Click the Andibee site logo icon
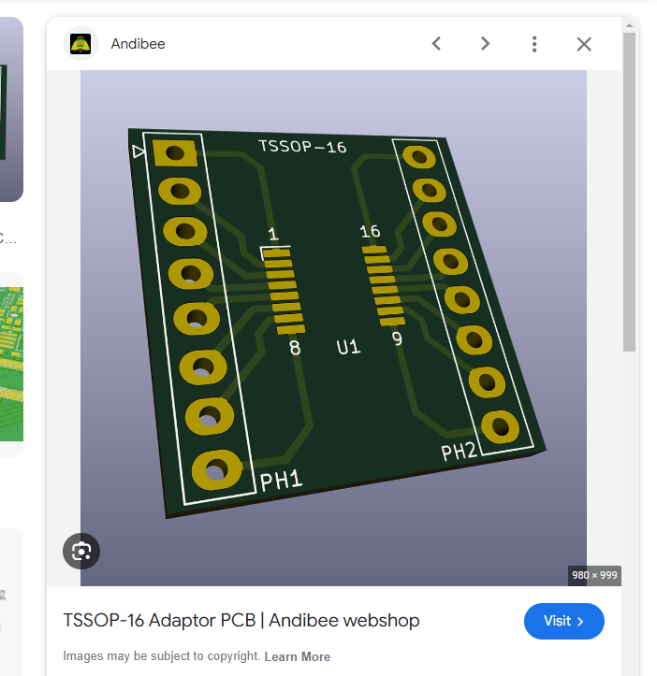This screenshot has width=657, height=676. pos(80,44)
